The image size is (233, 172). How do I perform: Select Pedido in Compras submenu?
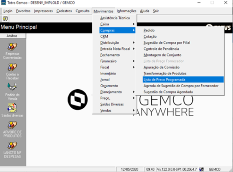(183, 30)
